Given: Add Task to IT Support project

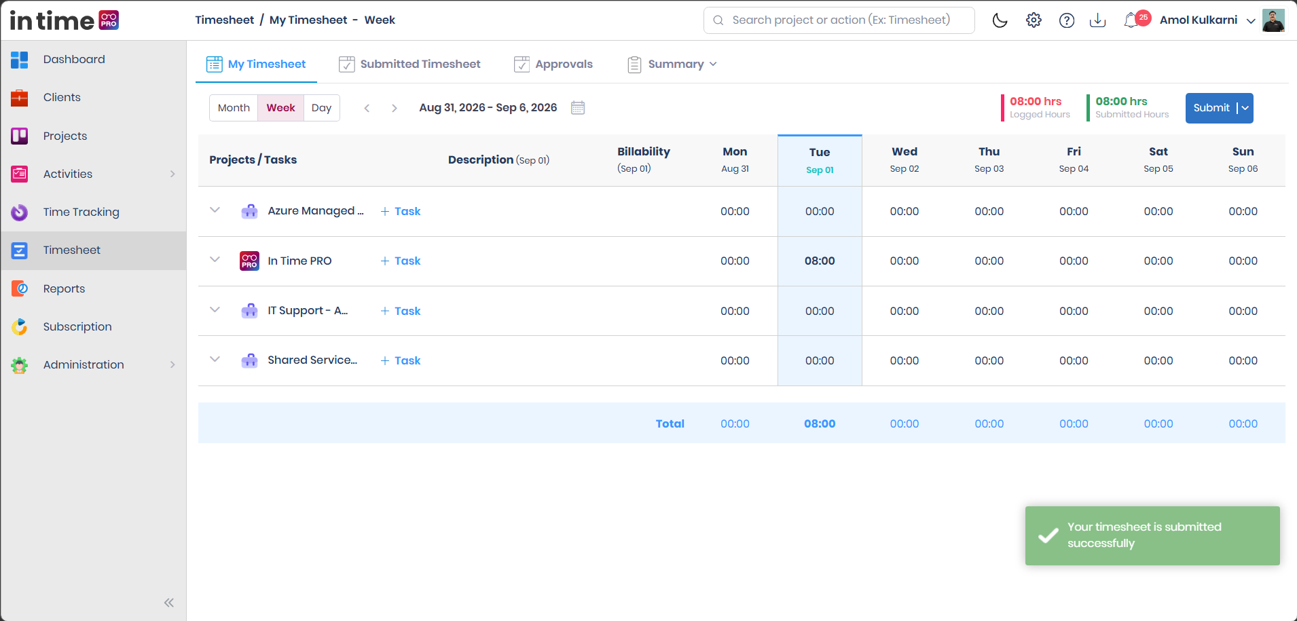Looking at the screenshot, I should coord(401,311).
